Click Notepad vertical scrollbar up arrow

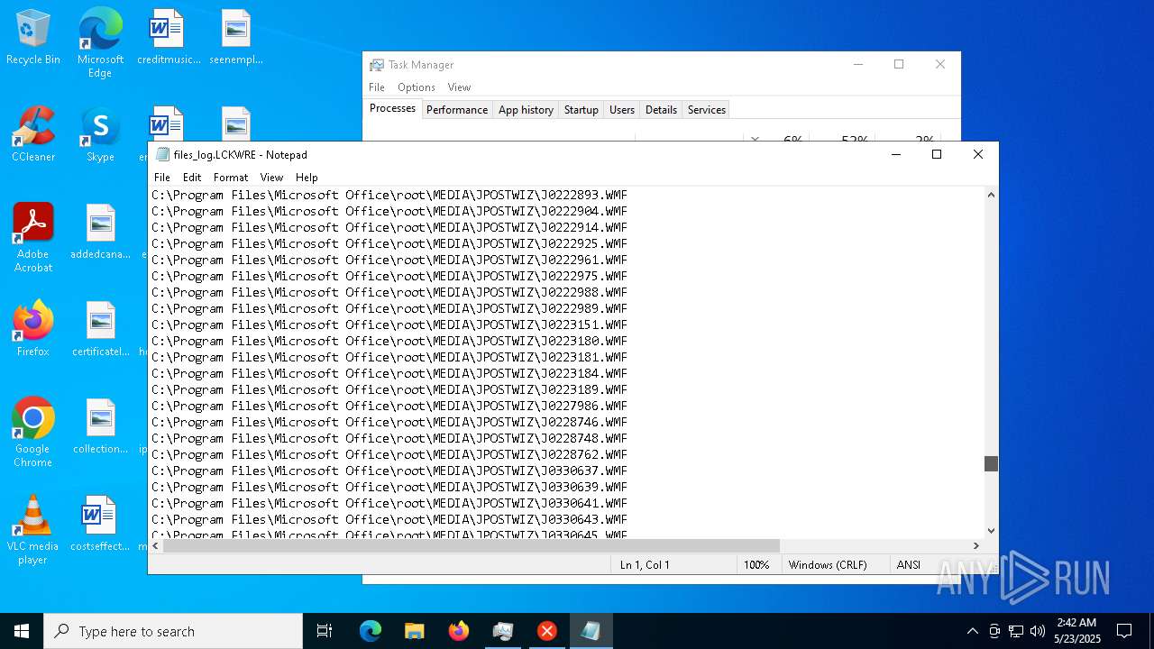click(x=991, y=195)
